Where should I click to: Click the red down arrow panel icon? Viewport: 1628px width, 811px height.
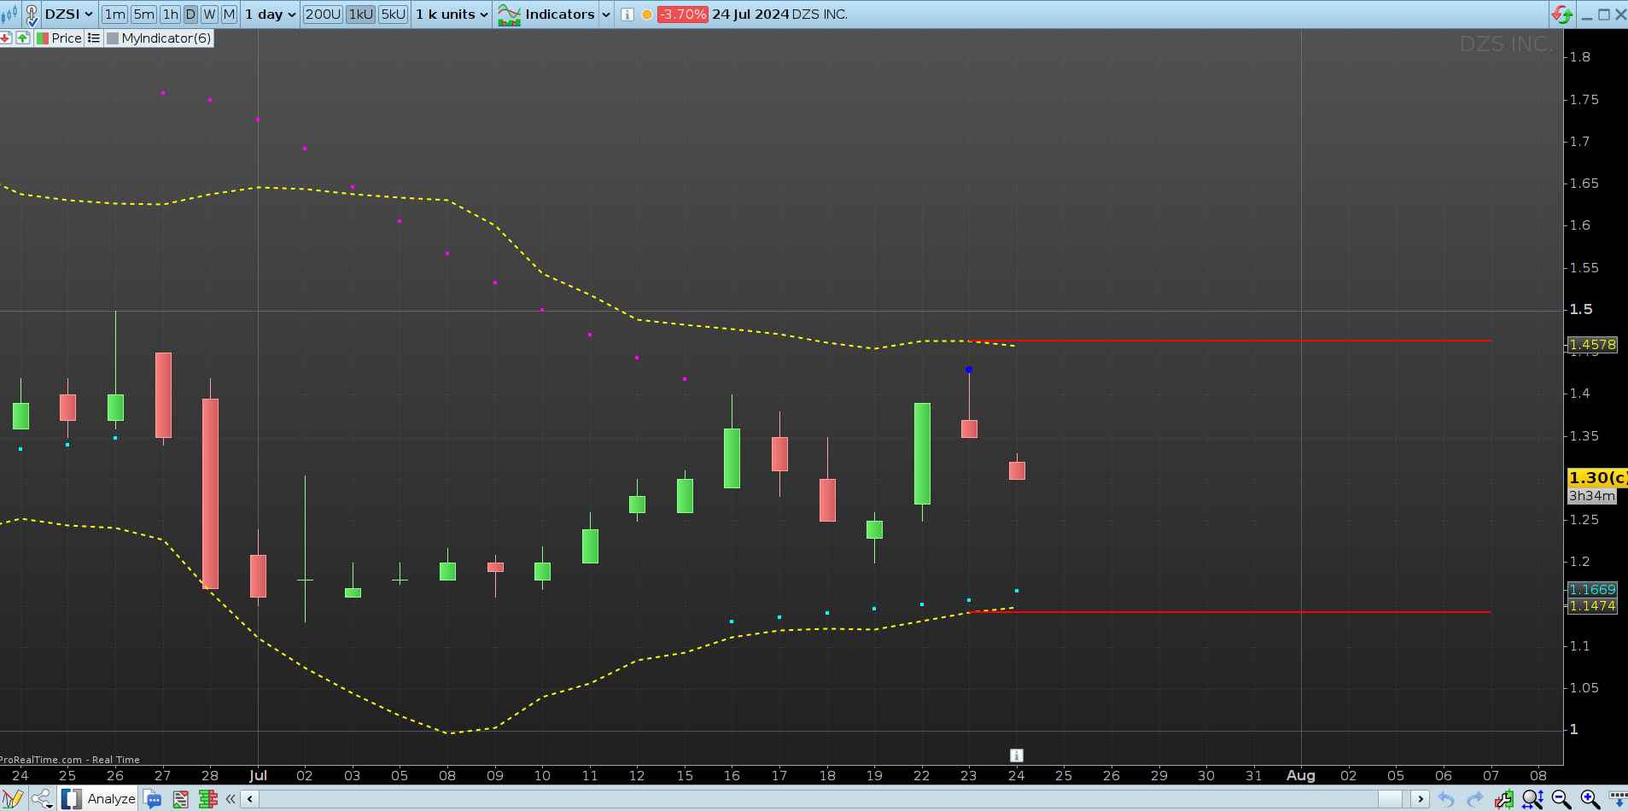pos(6,38)
